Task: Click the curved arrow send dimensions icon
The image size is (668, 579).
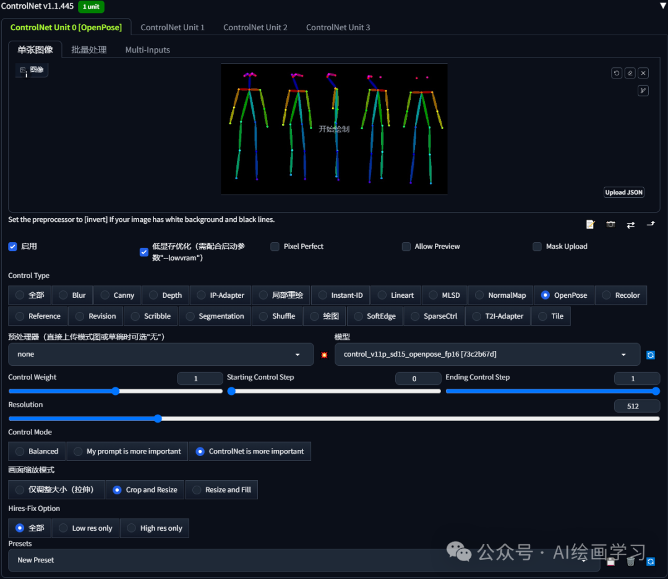Action: click(x=651, y=224)
